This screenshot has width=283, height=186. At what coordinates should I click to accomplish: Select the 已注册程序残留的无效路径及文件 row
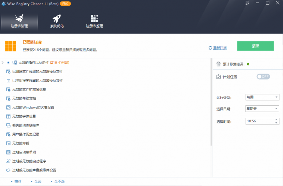37,81
